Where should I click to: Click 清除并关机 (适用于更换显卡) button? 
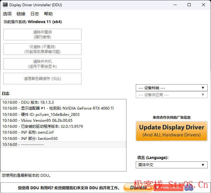[42, 64]
